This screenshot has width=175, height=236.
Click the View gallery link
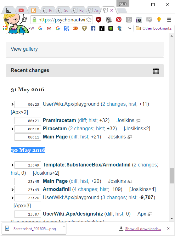pyautogui.click(x=24, y=49)
